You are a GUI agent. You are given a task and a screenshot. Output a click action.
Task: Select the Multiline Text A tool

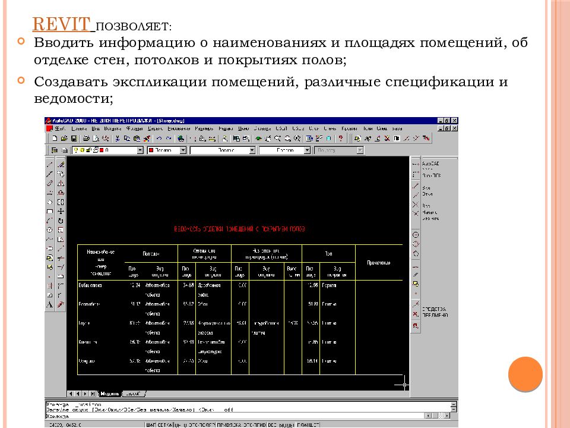50,304
